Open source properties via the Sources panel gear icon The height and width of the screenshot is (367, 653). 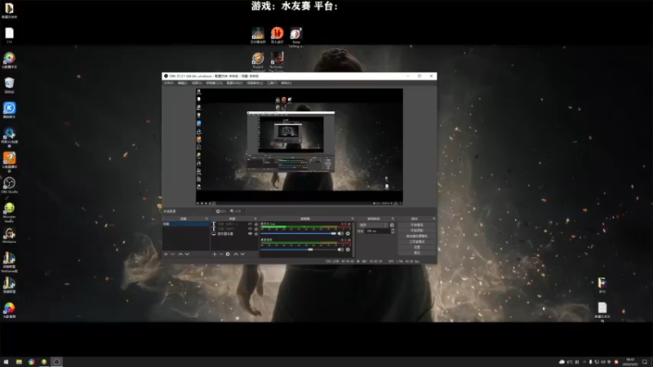(x=228, y=254)
